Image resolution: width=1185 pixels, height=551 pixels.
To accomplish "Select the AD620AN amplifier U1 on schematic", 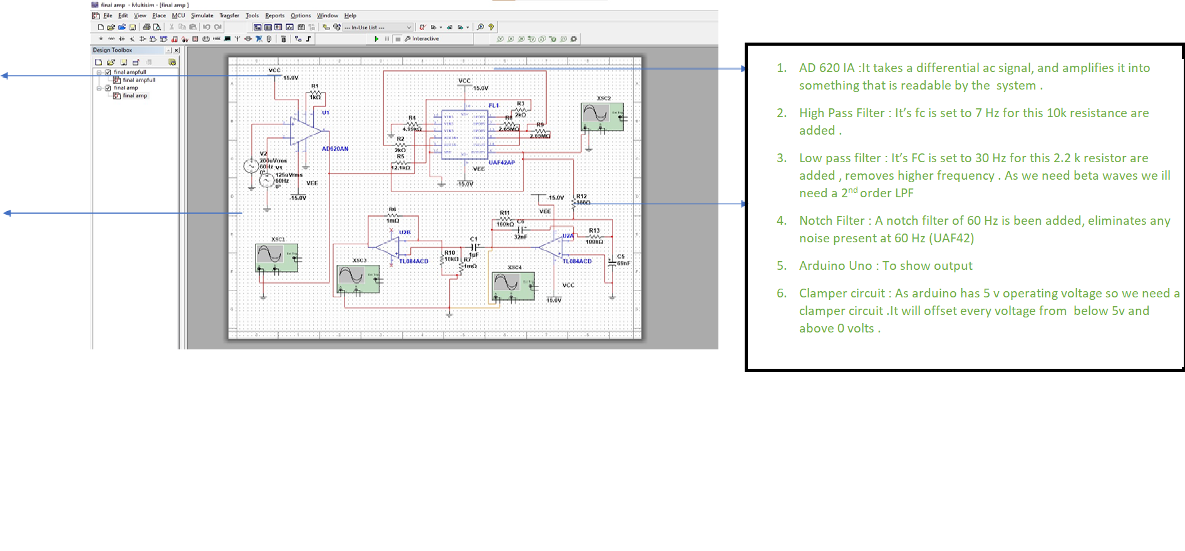I will [307, 131].
